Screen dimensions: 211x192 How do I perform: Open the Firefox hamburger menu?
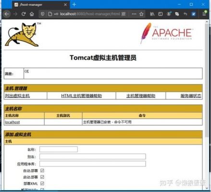[x=204, y=14]
